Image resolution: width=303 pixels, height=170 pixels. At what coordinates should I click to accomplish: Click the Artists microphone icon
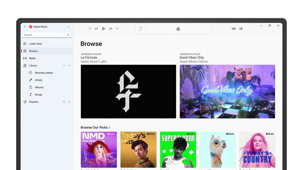pos(31,80)
